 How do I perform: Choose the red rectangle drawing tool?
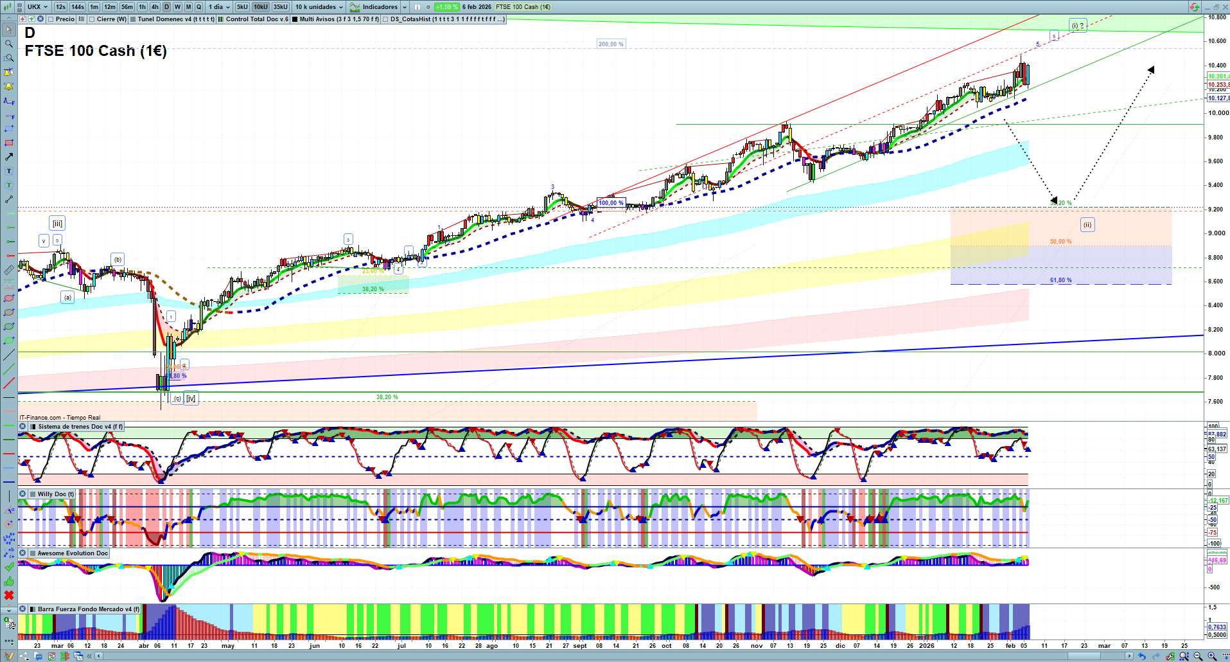coord(9,143)
